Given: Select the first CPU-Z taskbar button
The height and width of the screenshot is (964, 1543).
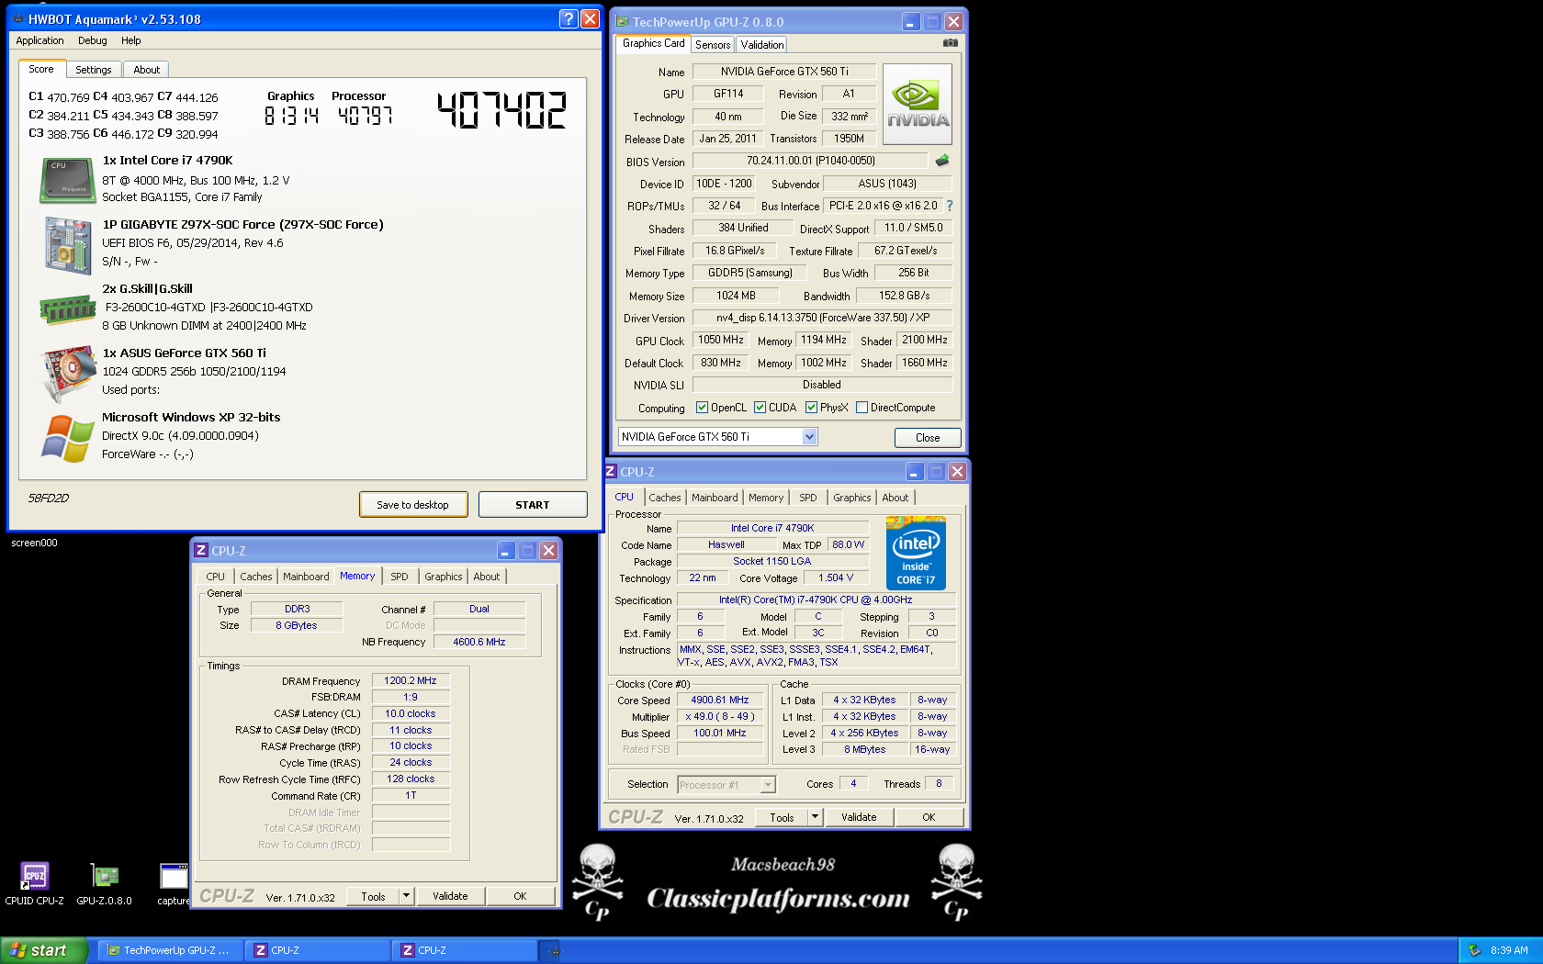Looking at the screenshot, I should tap(317, 950).
